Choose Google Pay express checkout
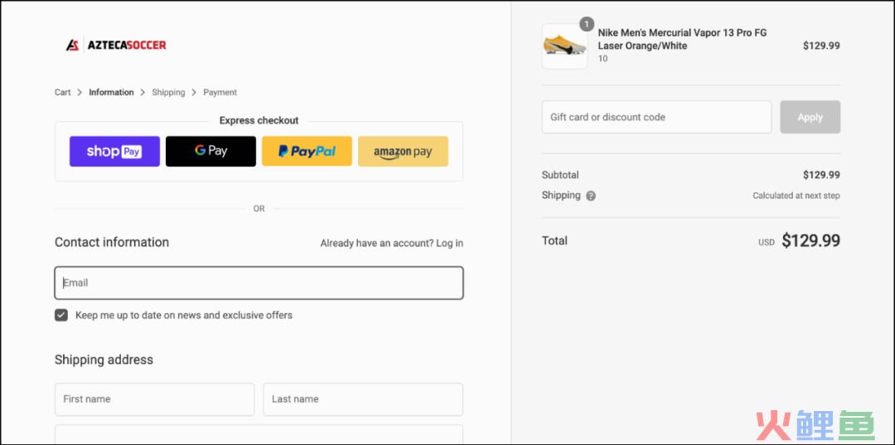This screenshot has width=895, height=445. click(210, 151)
